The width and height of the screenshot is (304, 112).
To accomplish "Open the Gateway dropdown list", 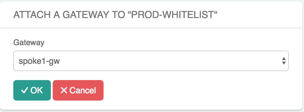I will [151, 61].
